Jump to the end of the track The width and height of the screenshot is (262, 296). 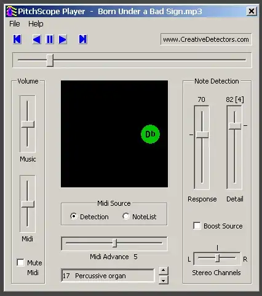[83, 39]
